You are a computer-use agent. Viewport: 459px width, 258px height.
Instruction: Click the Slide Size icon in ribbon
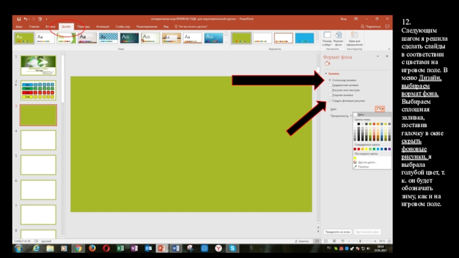tap(326, 36)
